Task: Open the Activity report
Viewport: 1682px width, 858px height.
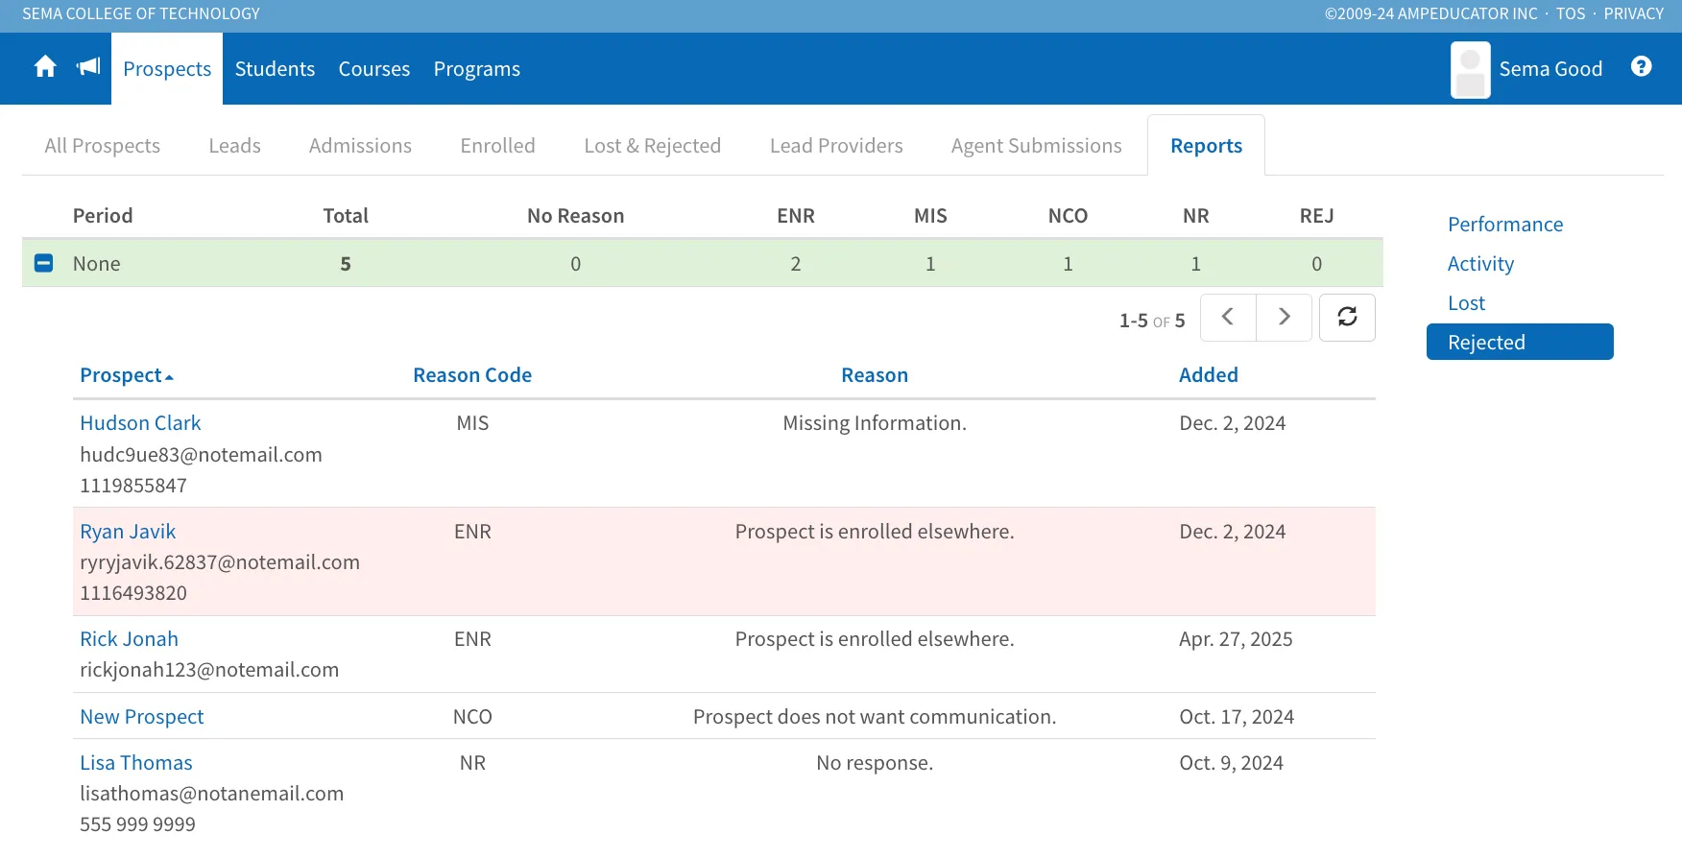Action: pyautogui.click(x=1480, y=264)
